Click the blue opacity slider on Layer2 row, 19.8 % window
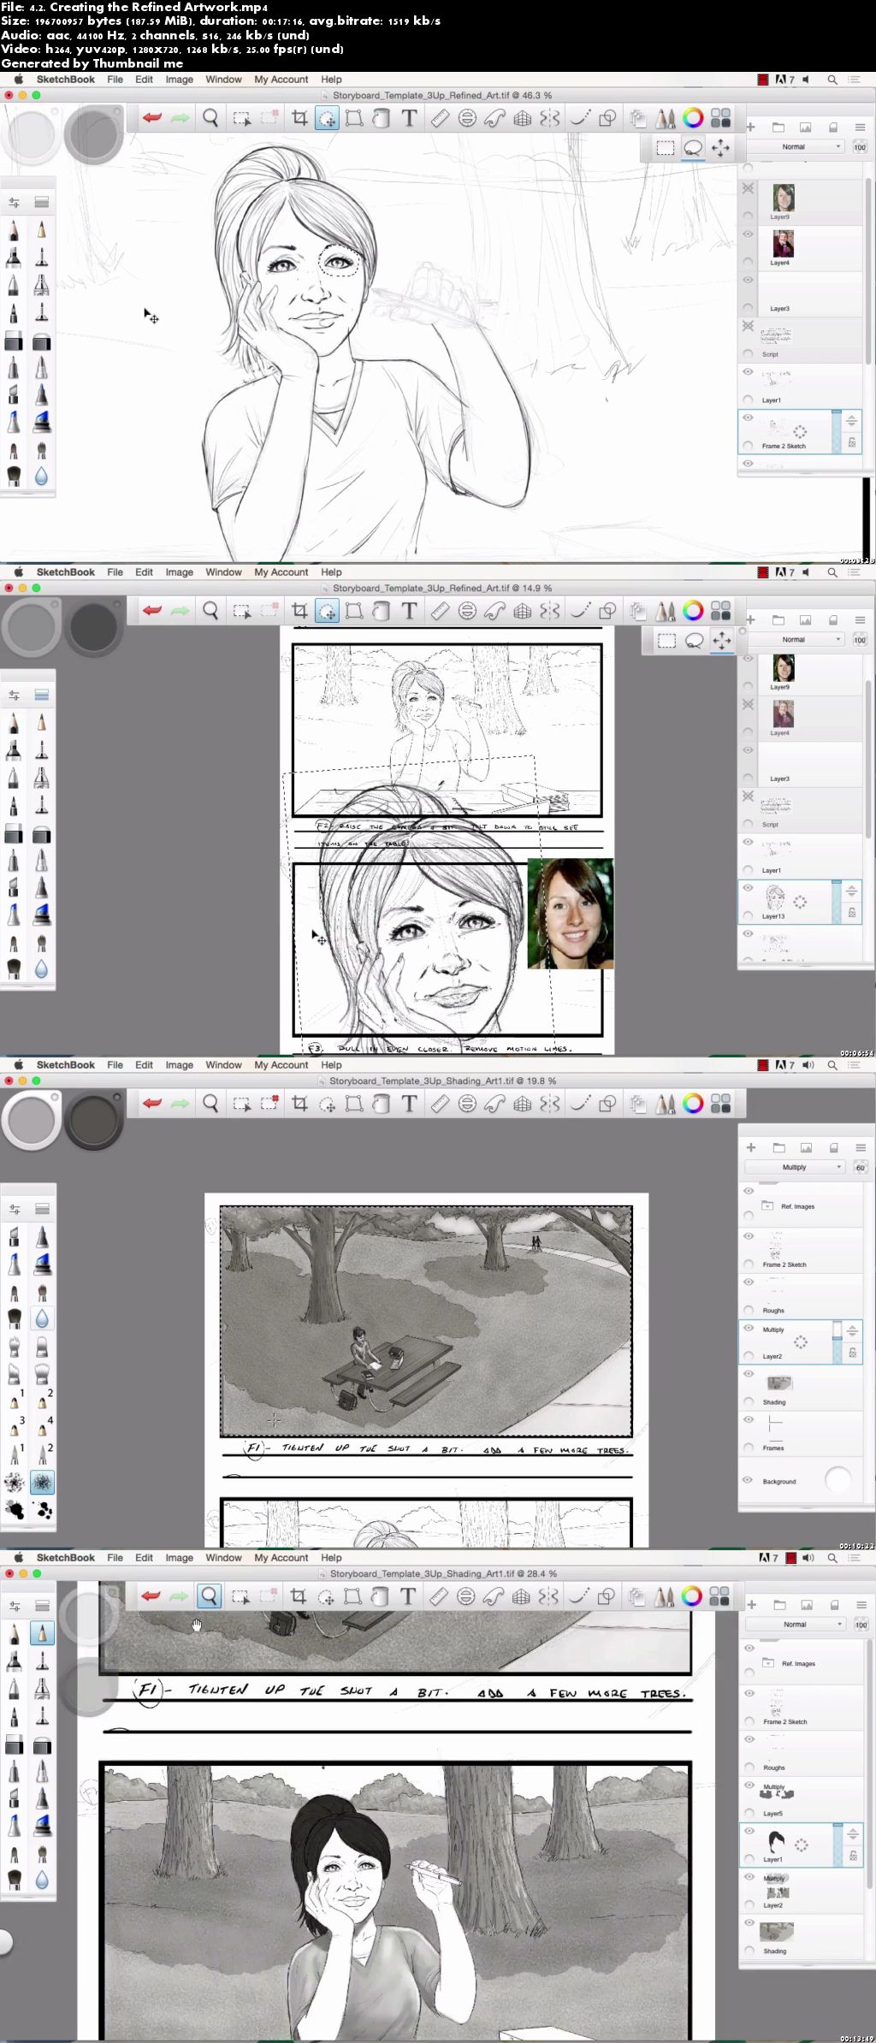Viewport: 876px width, 2043px height. [x=837, y=1342]
